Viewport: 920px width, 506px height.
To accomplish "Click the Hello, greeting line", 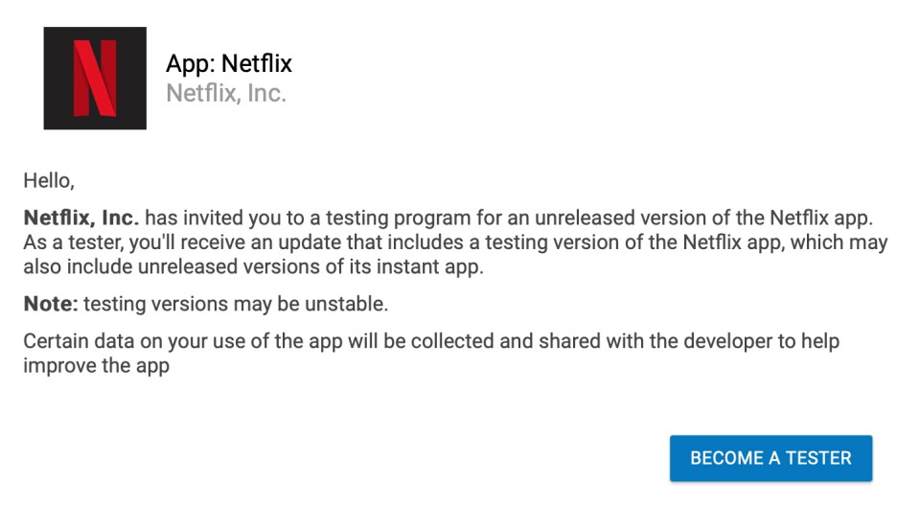I will [49, 181].
